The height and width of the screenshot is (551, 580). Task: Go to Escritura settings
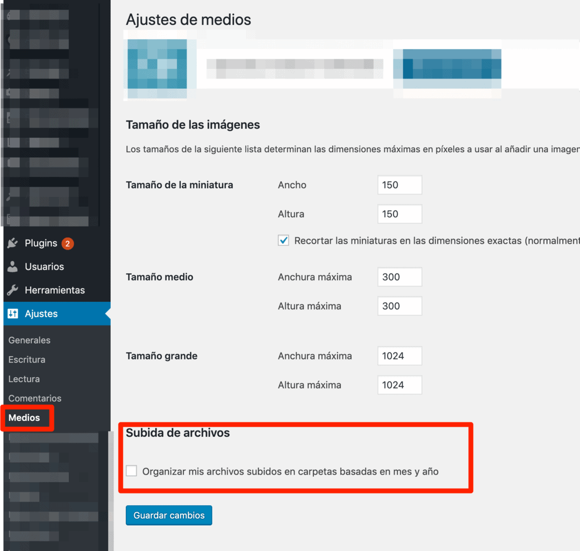pos(27,359)
